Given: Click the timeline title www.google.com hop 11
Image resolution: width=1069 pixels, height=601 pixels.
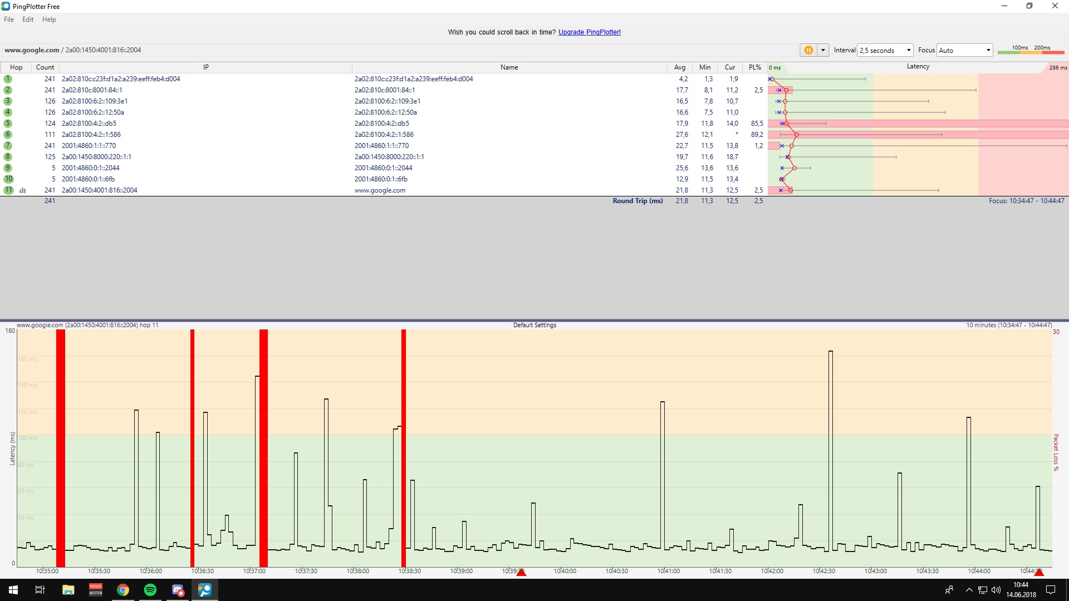Looking at the screenshot, I should 87,325.
